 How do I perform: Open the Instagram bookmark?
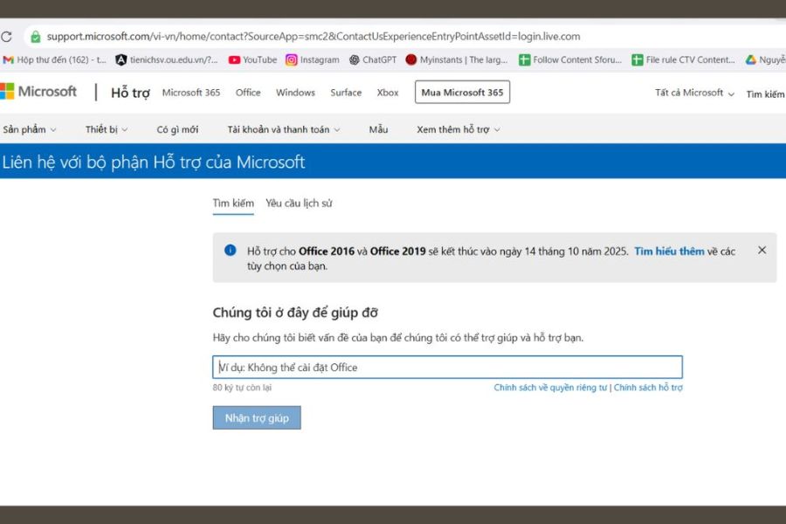312,60
